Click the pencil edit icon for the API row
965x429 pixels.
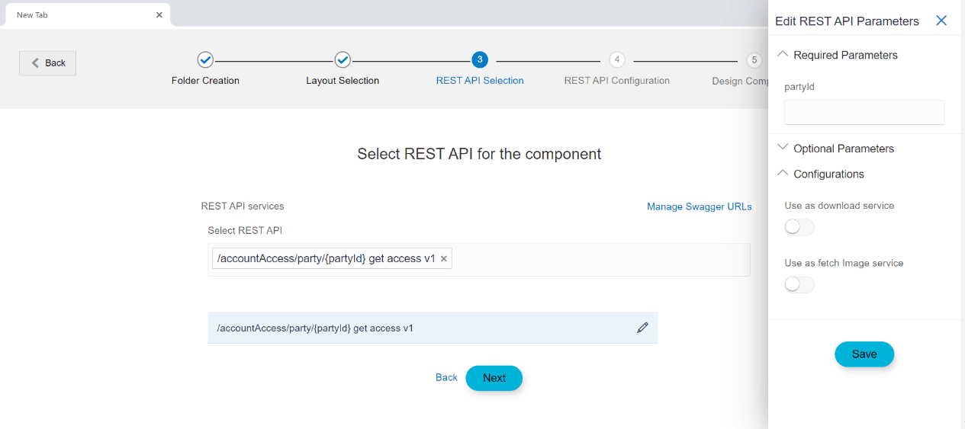642,328
